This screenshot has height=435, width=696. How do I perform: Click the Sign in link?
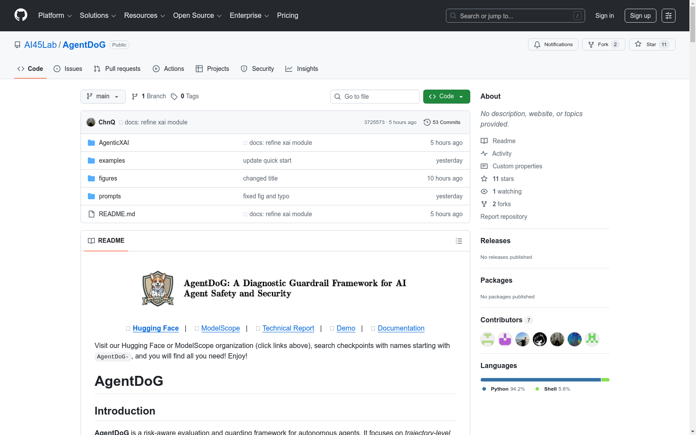tap(605, 16)
